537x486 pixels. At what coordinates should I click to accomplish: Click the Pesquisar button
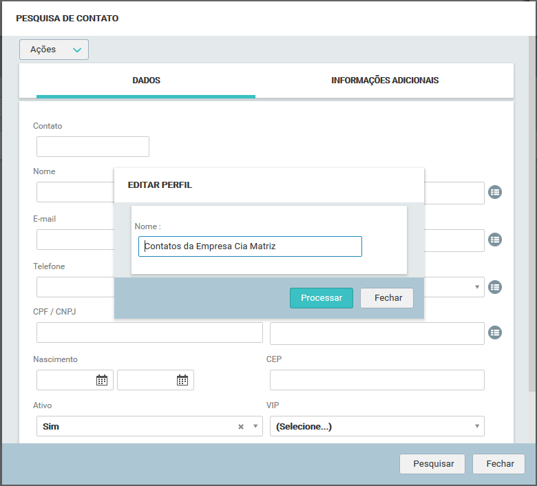[432, 464]
